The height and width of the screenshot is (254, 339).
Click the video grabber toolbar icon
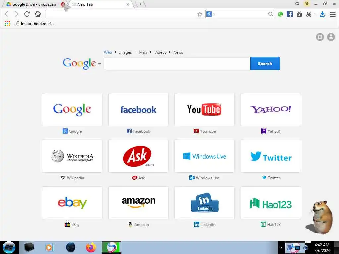299,14
